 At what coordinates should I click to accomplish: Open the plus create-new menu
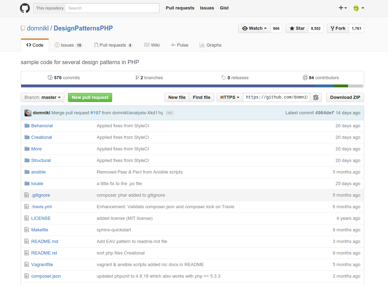(x=343, y=8)
